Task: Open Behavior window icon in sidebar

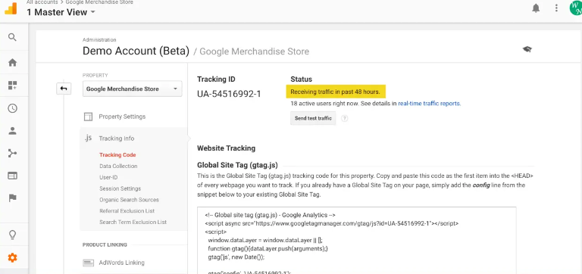Action: coord(13,176)
